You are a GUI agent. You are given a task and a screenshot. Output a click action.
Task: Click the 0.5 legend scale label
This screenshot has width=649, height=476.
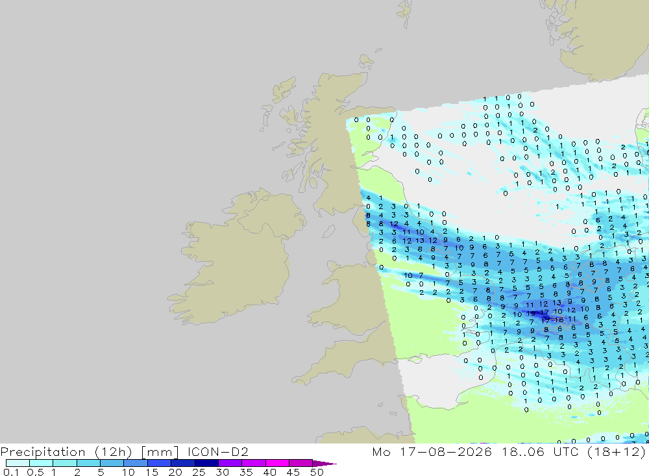(x=35, y=472)
